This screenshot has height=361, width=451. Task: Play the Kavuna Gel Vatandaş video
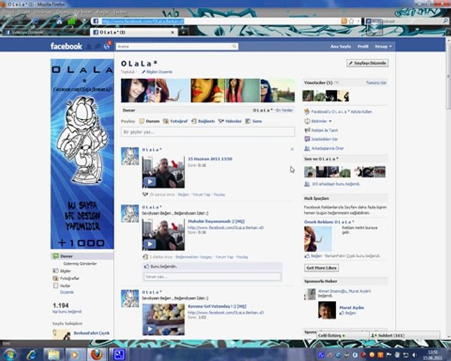(149, 329)
